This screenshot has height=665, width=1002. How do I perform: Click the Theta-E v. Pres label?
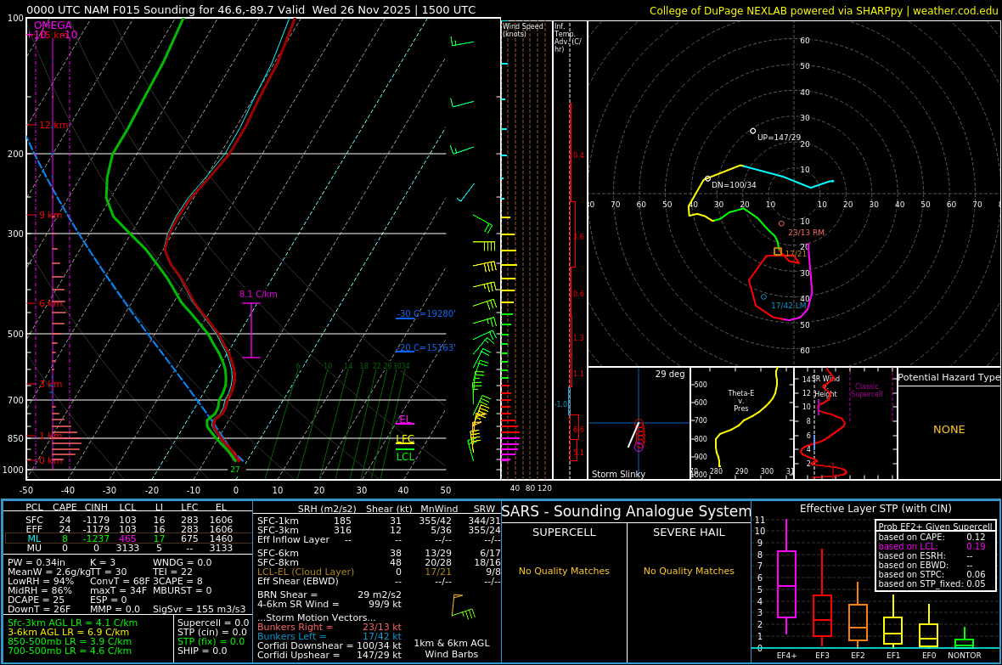coord(740,400)
